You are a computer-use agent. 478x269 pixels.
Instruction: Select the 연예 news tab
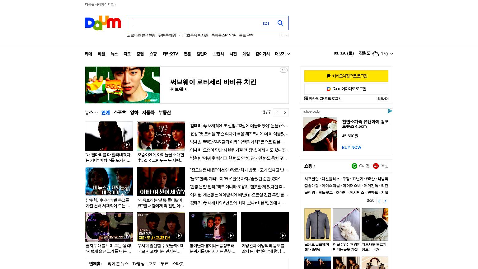point(105,112)
